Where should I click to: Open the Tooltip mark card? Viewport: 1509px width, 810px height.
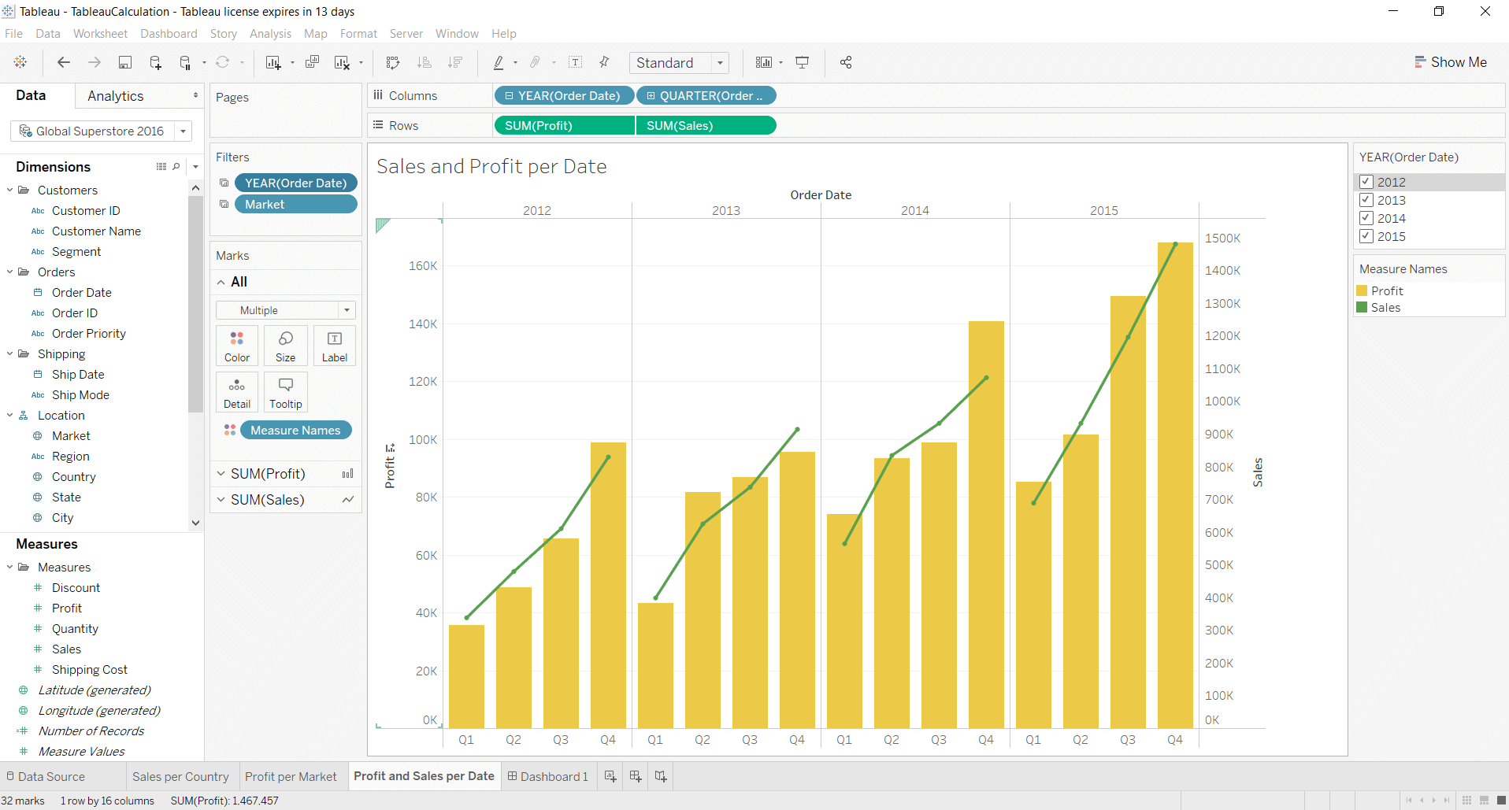tap(286, 392)
